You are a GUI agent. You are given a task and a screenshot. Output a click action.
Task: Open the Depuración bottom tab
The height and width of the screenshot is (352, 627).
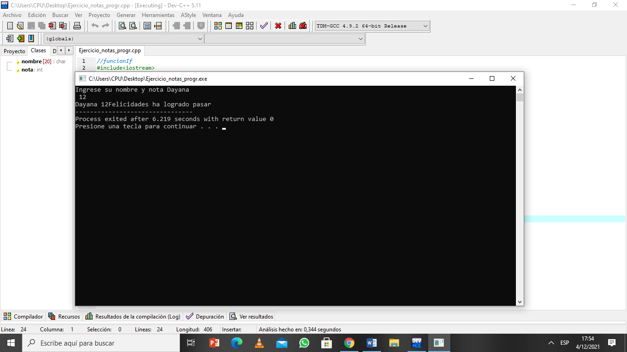point(205,316)
